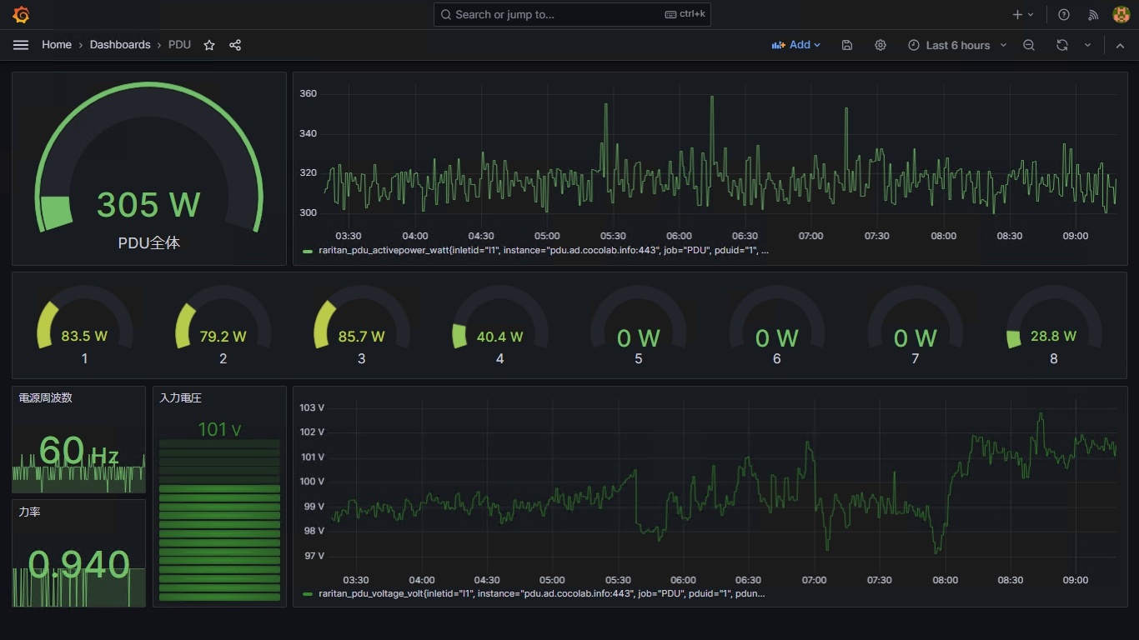The height and width of the screenshot is (640, 1139).
Task: Open the Last 6 hours time picker
Action: (957, 45)
